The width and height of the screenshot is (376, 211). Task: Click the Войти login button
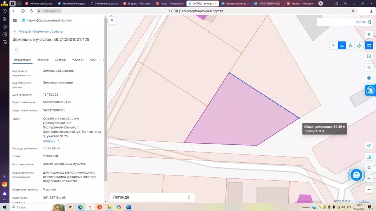(x=363, y=22)
